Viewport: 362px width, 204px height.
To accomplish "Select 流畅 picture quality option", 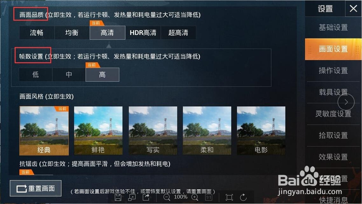I will click(37, 33).
